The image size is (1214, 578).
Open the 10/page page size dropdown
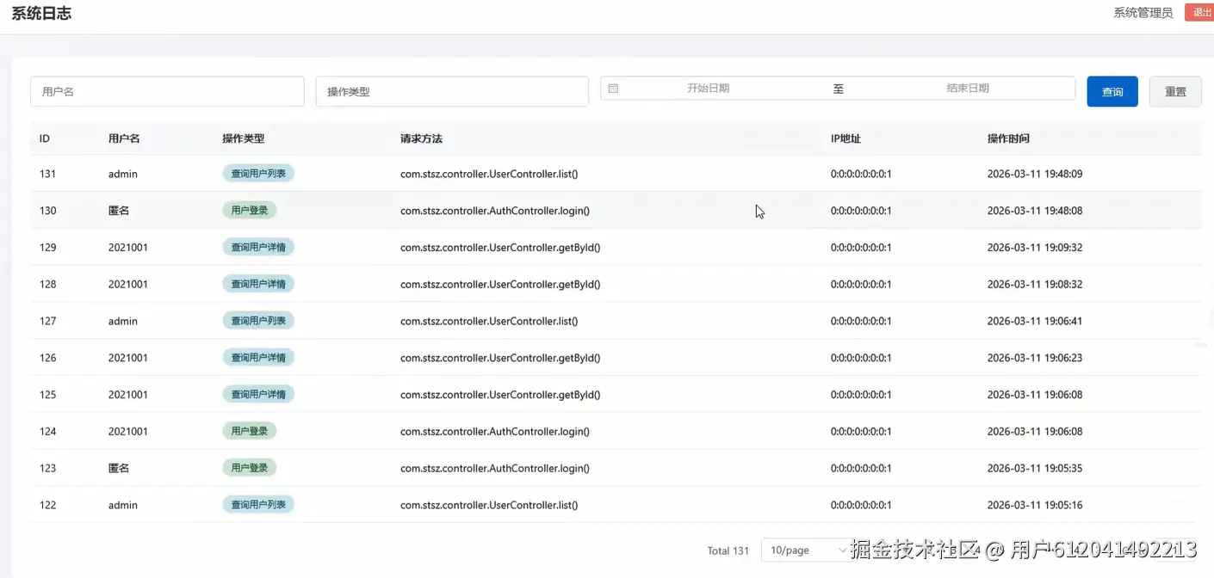point(808,550)
